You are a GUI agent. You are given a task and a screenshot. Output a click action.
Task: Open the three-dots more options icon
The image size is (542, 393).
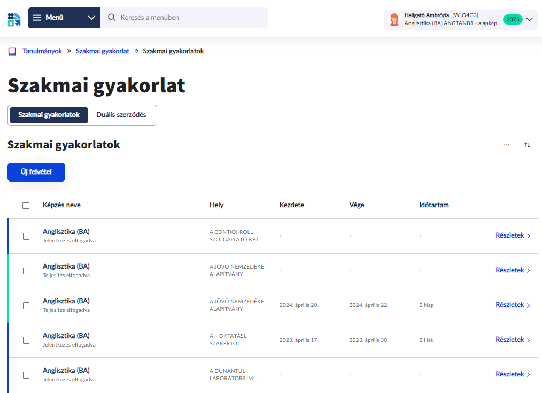point(507,145)
